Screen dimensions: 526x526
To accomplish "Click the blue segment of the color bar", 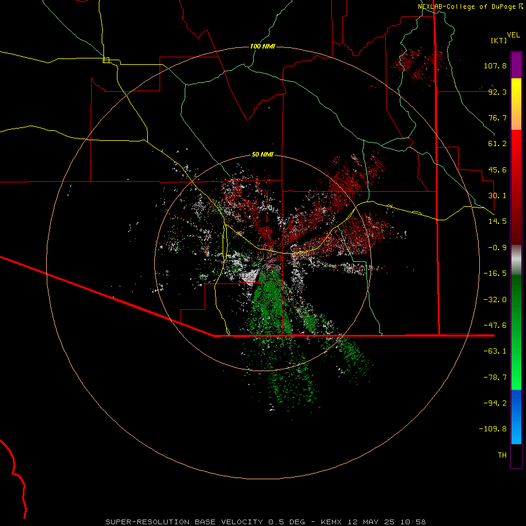I will tap(516, 417).
